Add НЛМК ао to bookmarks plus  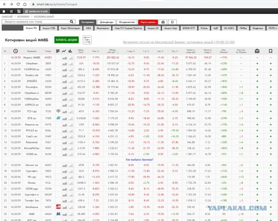[271, 154]
